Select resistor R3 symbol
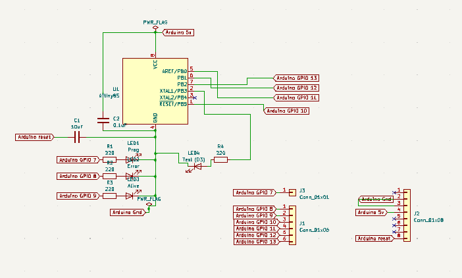The width and height of the screenshot is (462, 278). [110, 196]
